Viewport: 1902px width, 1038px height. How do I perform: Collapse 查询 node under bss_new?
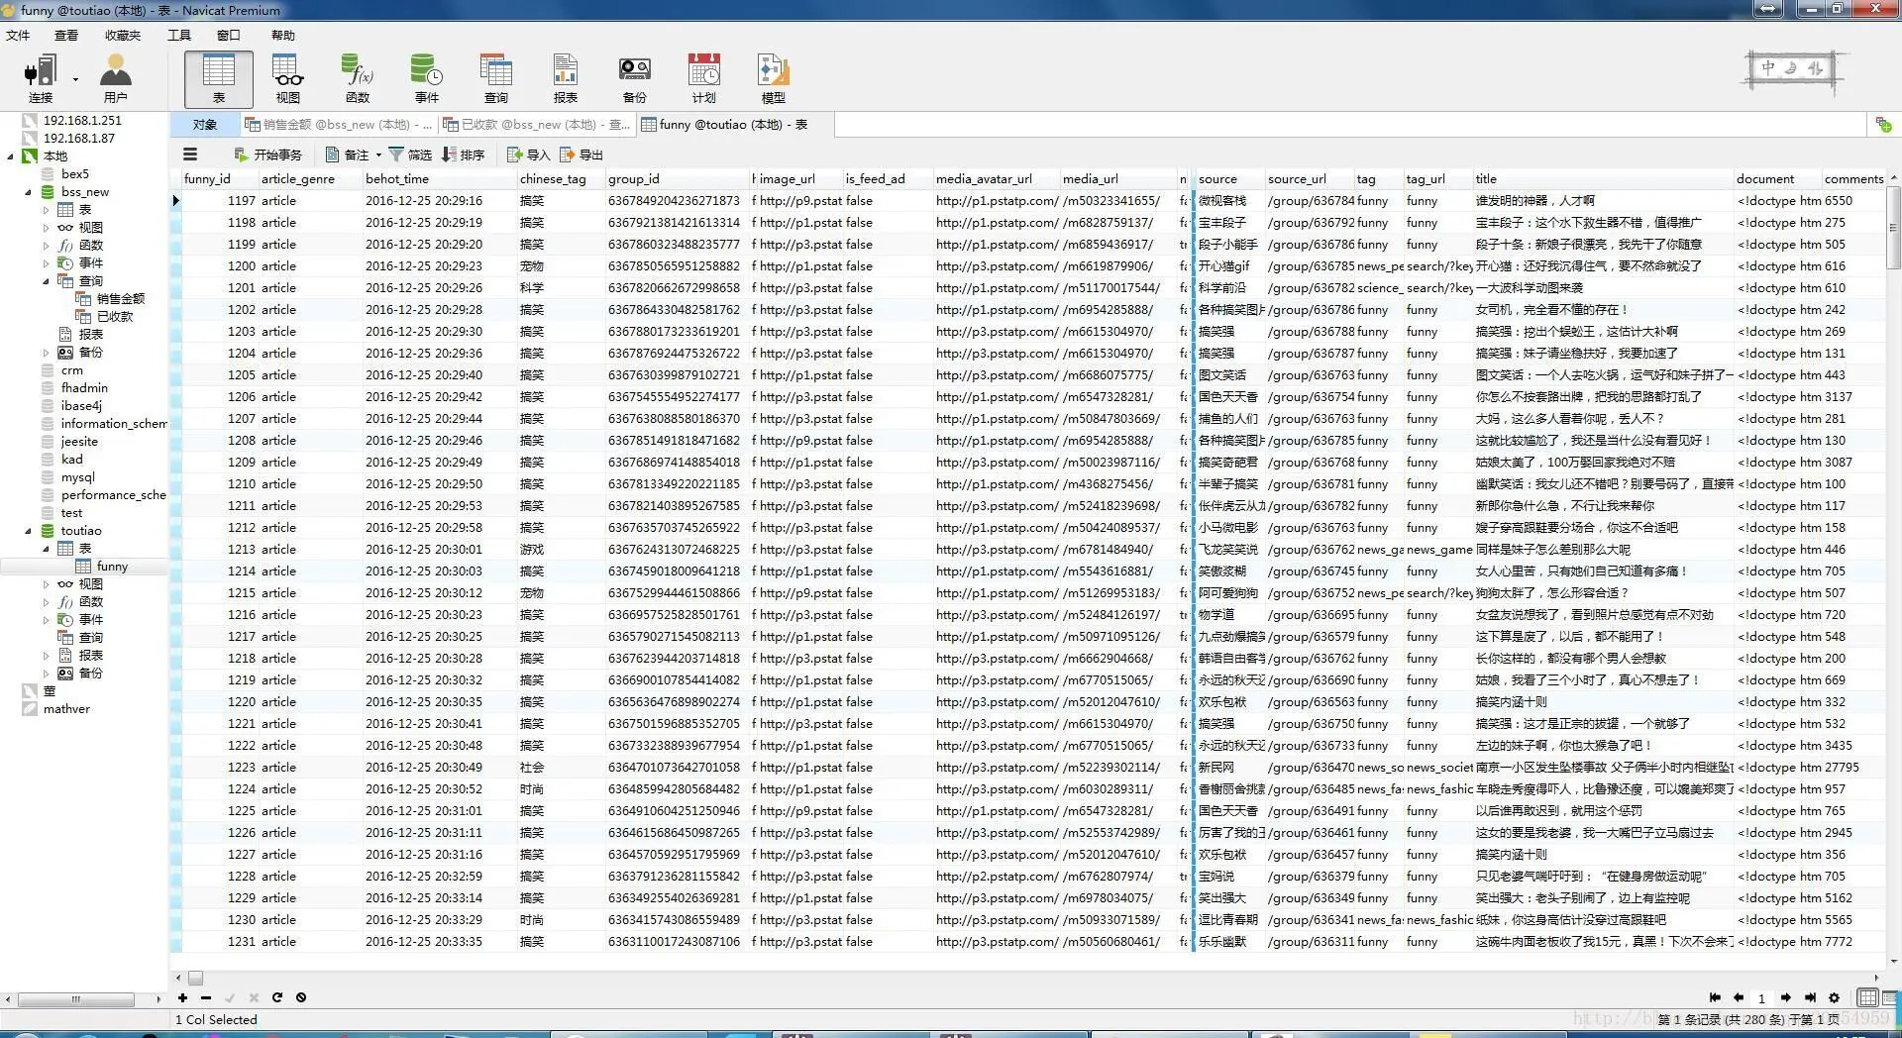click(46, 281)
